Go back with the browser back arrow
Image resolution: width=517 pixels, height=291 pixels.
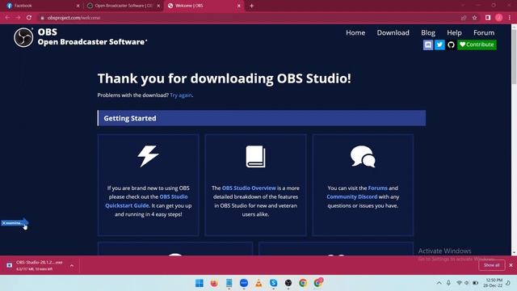7,18
